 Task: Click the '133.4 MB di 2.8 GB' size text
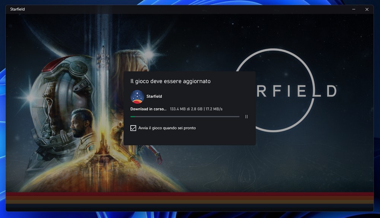186,109
